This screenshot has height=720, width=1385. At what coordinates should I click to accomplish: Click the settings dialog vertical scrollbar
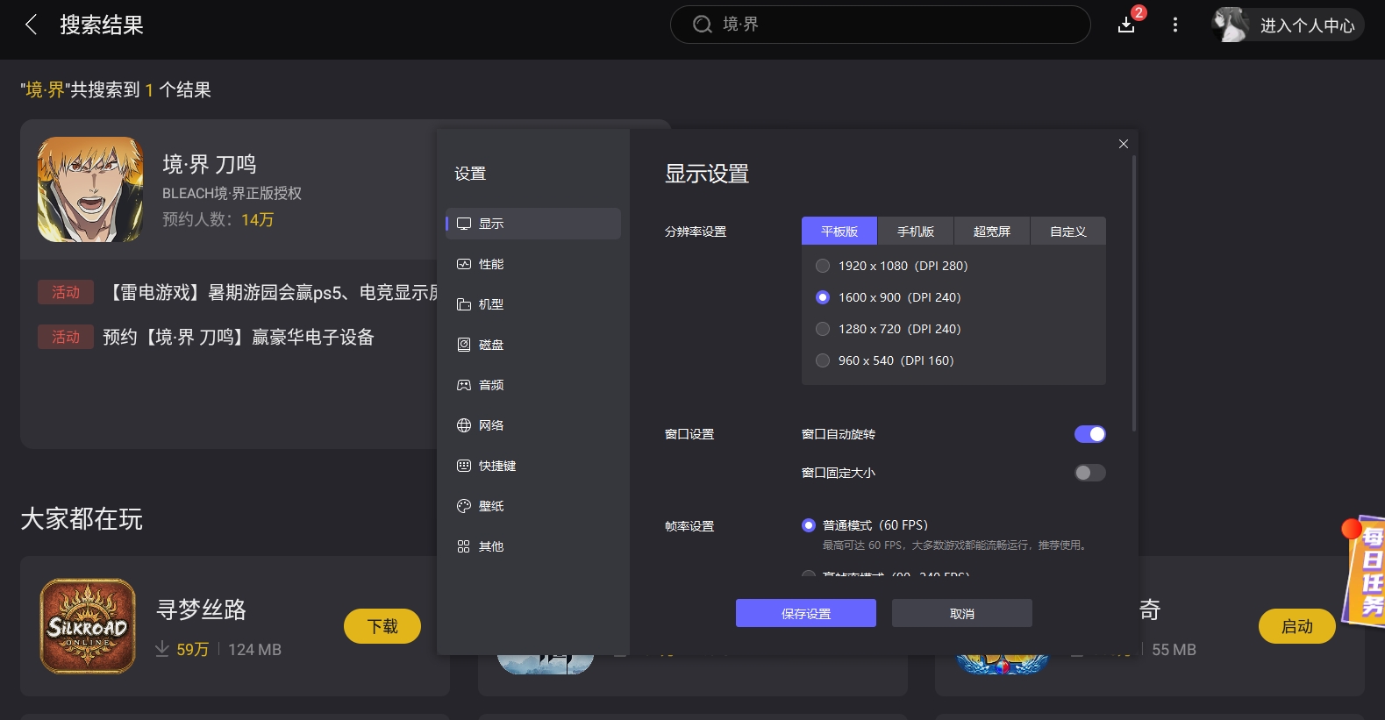click(x=1134, y=293)
